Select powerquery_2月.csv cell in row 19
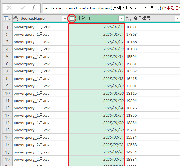Image resolution: width=180 pixels, height=166 pixels. coord(40,159)
